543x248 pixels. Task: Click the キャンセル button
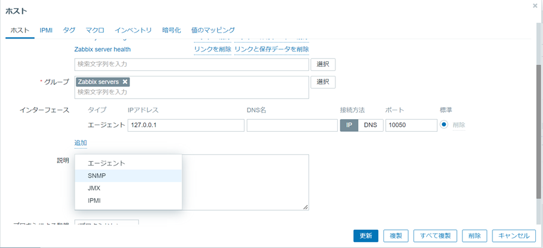[x=514, y=236]
